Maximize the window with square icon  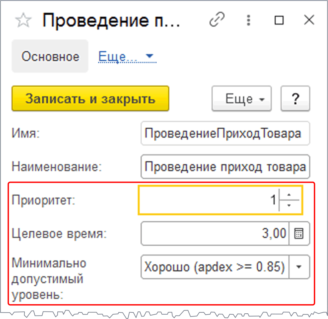[279, 21]
